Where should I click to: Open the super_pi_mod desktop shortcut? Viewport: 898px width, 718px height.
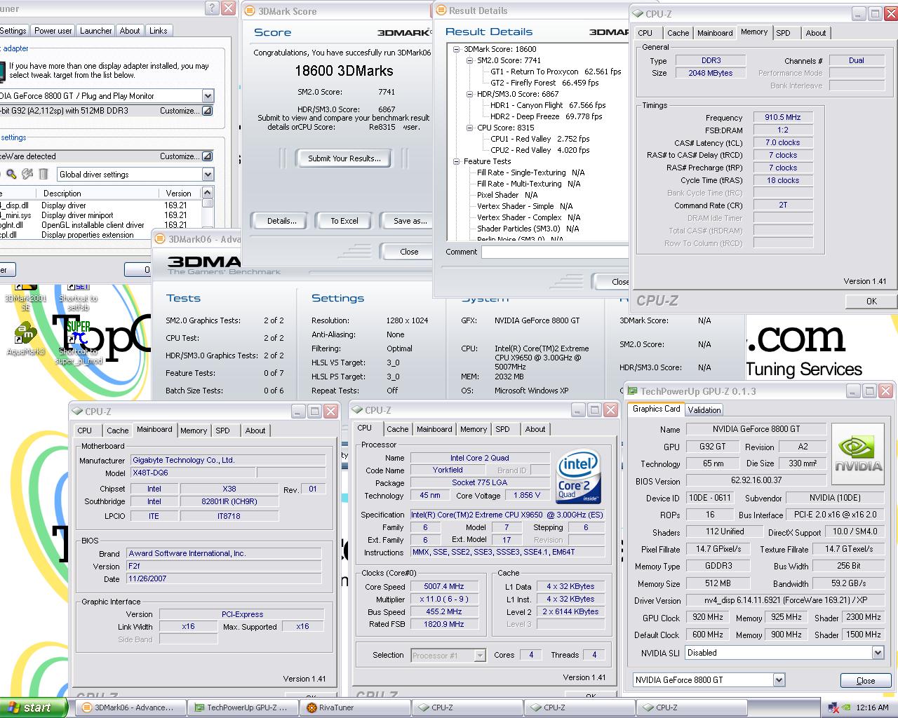coord(79,342)
